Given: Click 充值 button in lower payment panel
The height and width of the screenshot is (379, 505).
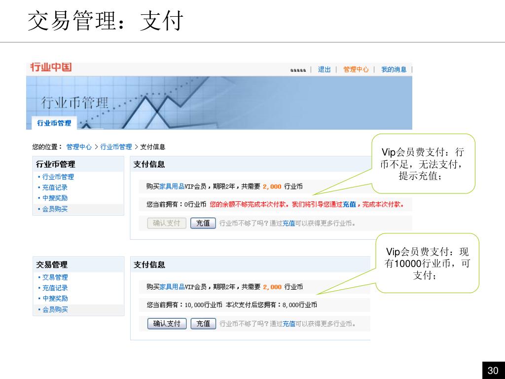Looking at the screenshot, I should pos(203,324).
